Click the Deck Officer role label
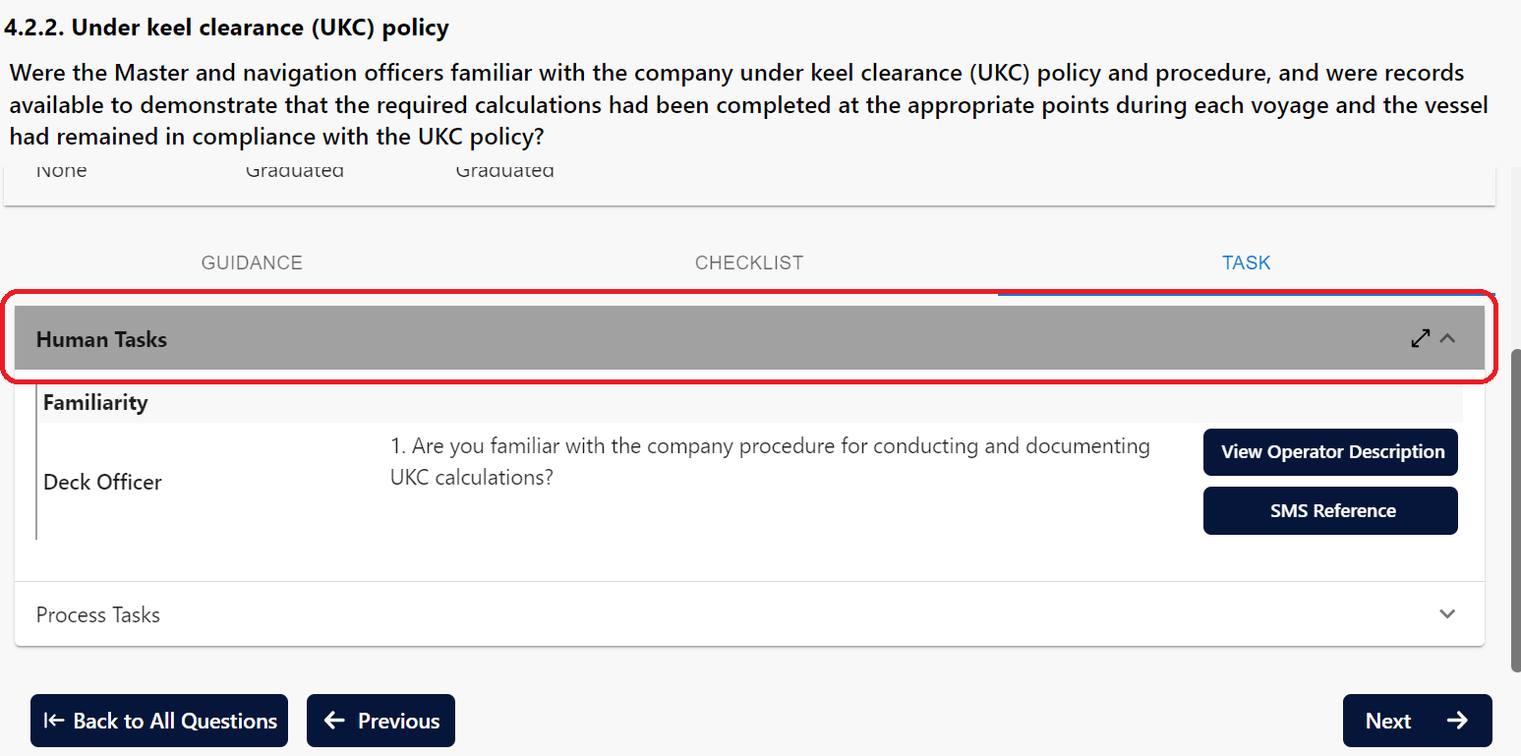The image size is (1521, 756). [102, 482]
